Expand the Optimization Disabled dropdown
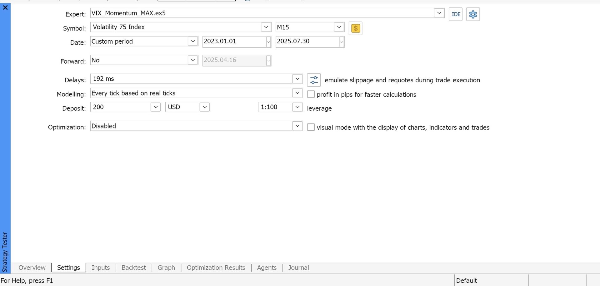The width and height of the screenshot is (600, 286). coord(297,126)
